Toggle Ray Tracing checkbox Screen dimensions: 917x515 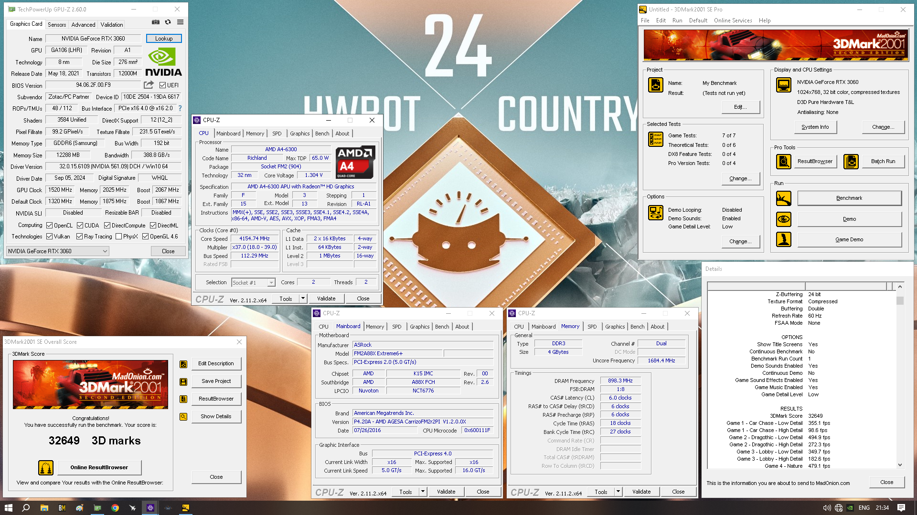79,237
